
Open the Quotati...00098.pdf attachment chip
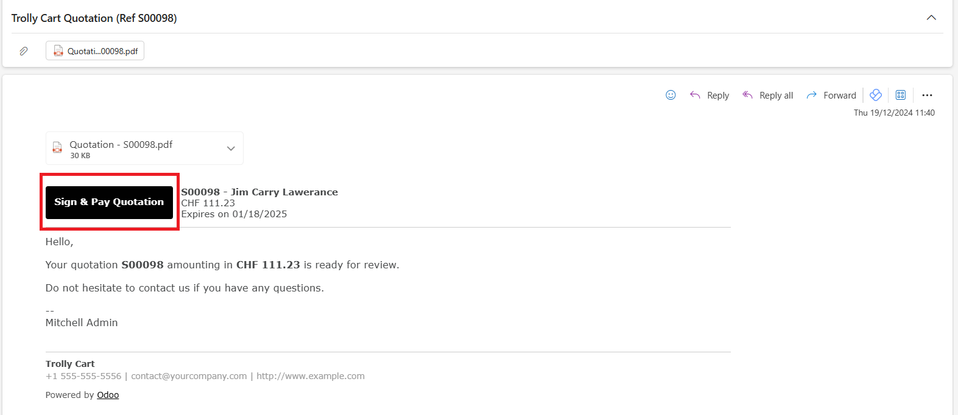pyautogui.click(x=95, y=51)
